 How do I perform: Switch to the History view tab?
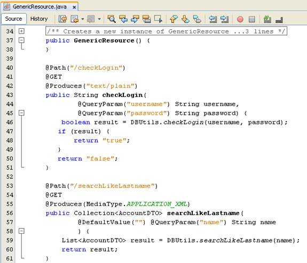point(39,19)
